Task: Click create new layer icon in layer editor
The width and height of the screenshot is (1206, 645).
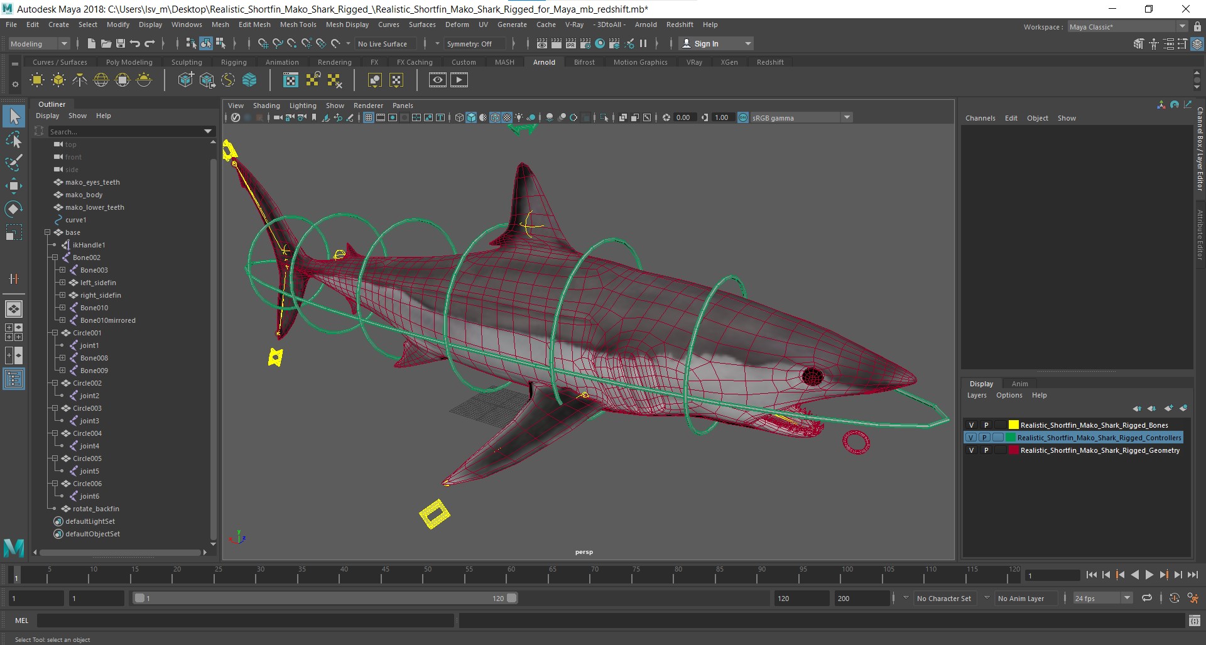Action: [x=1168, y=408]
